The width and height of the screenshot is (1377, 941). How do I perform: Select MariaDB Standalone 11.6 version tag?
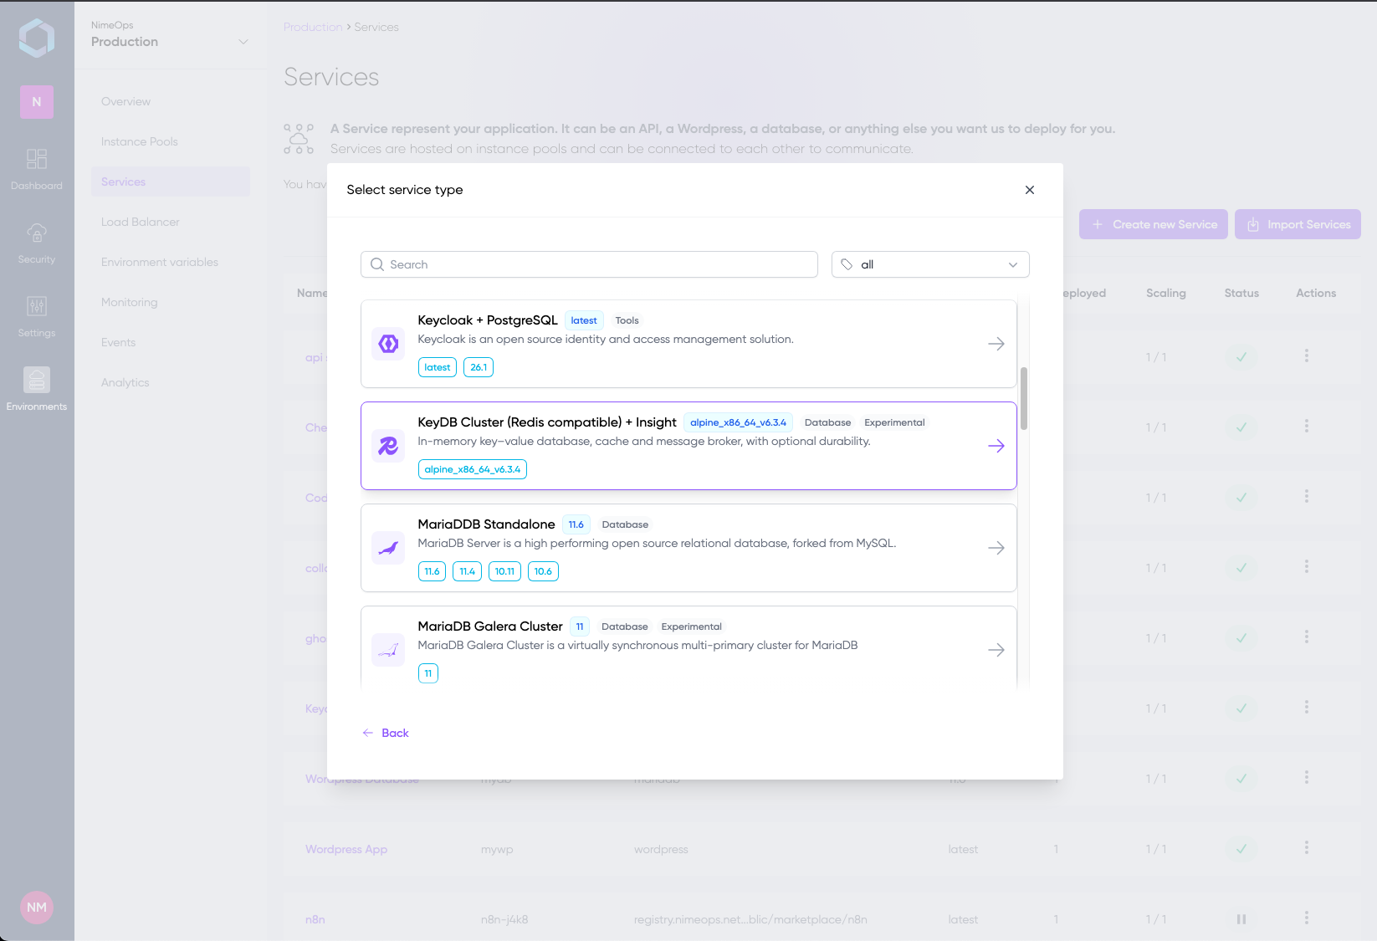point(432,571)
